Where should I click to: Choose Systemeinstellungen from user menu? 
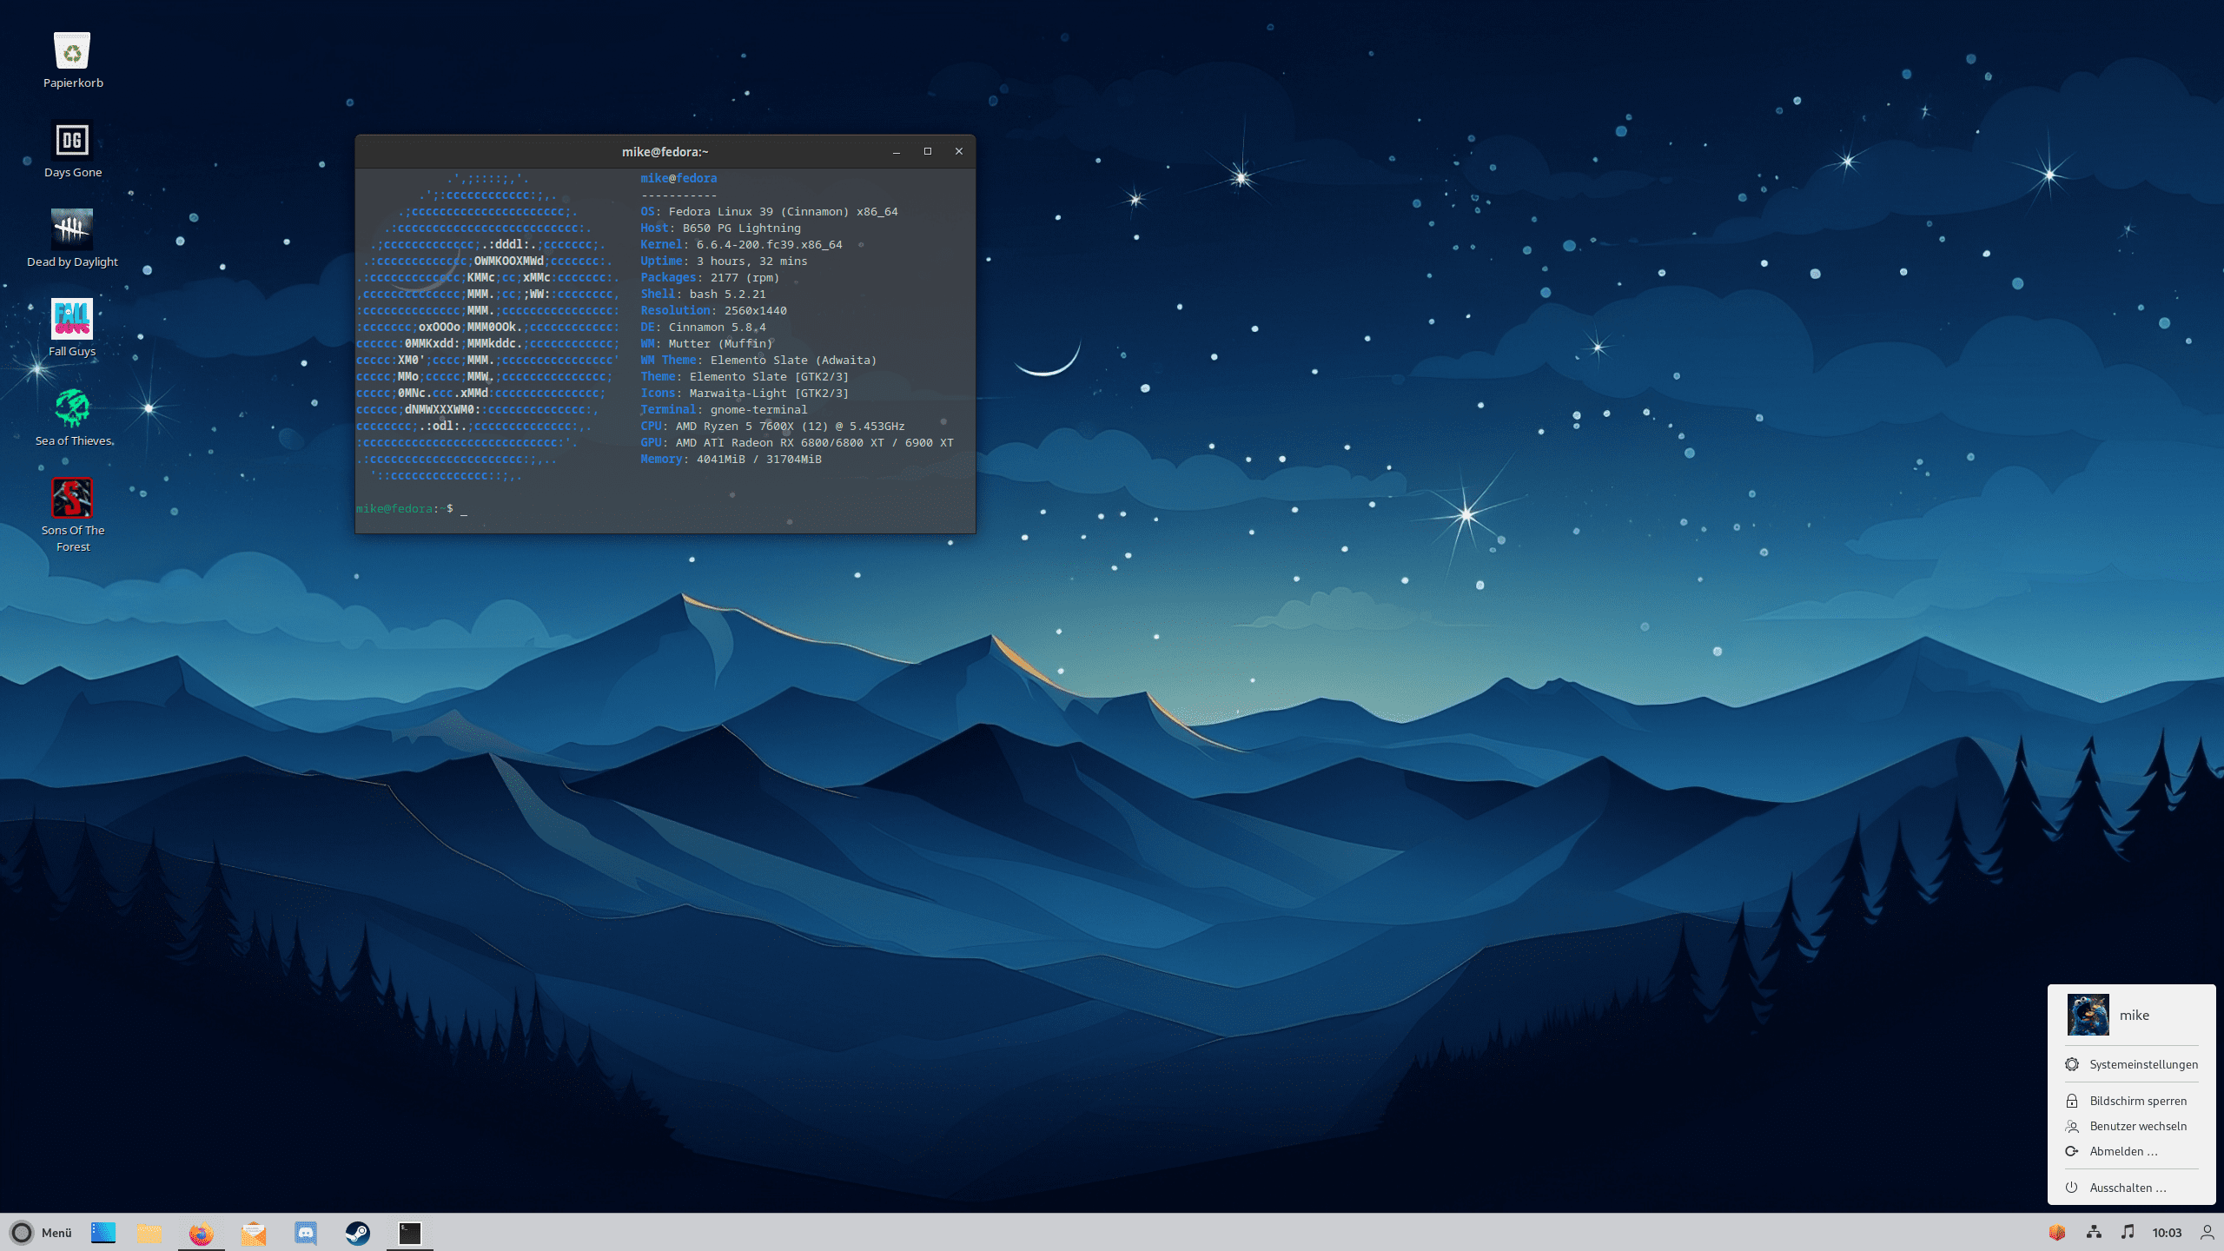click(x=2142, y=1064)
